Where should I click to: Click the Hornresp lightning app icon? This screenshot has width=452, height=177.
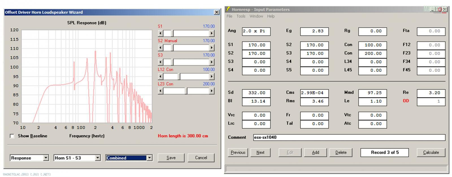tap(228, 9)
